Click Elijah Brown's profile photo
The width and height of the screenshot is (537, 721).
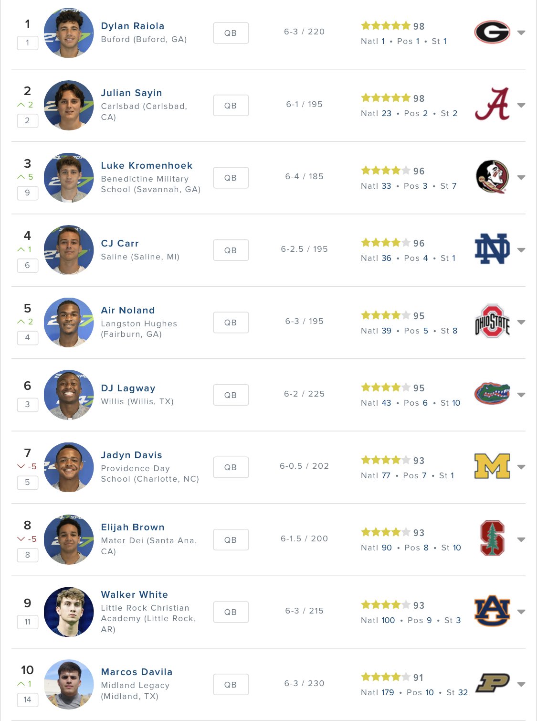69,539
